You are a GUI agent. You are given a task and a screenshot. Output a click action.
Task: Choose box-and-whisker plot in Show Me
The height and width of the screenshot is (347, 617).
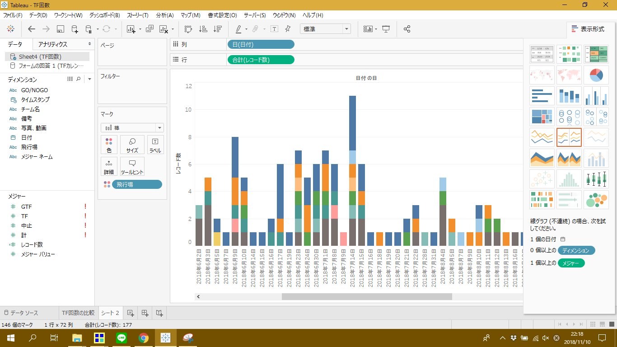[x=596, y=179]
